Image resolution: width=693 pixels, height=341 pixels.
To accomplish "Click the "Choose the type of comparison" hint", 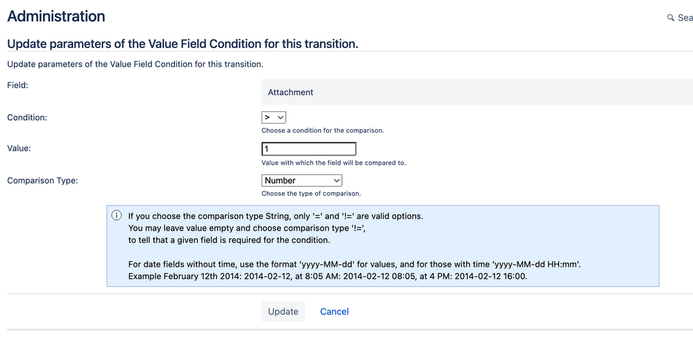I will pyautogui.click(x=311, y=194).
